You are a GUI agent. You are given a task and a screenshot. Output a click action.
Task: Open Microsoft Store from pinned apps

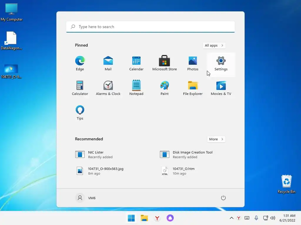coord(165,64)
